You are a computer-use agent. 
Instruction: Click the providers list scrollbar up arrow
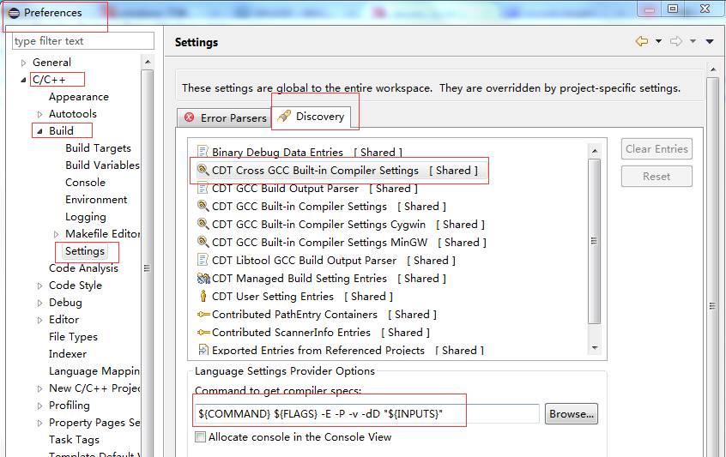tap(595, 151)
